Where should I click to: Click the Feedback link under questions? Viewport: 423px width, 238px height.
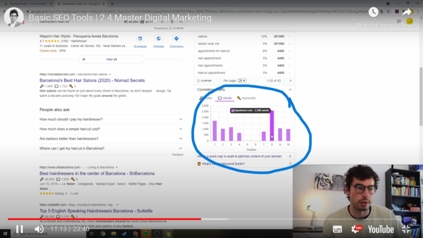[x=177, y=155]
